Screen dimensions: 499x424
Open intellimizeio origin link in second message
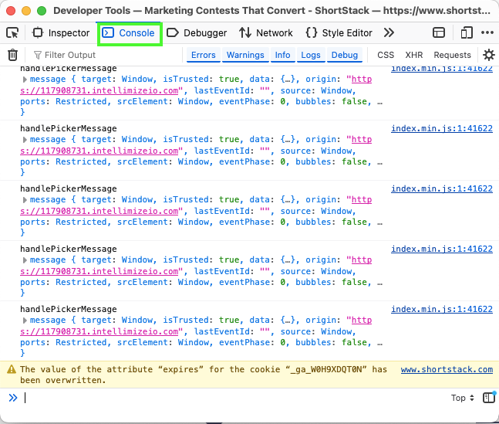(196, 145)
